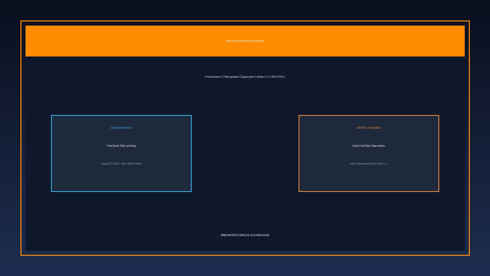
Task: Click the ADITYA-L1 MISSION card heading
Action: [x=369, y=128]
